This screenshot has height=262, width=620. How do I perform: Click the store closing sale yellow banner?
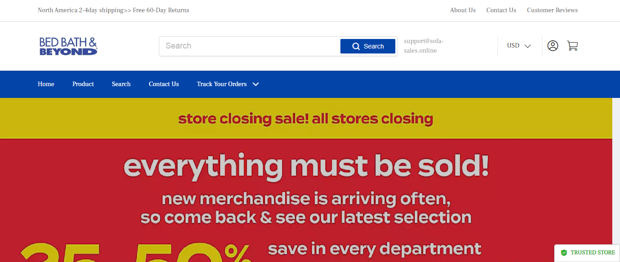coord(305,119)
